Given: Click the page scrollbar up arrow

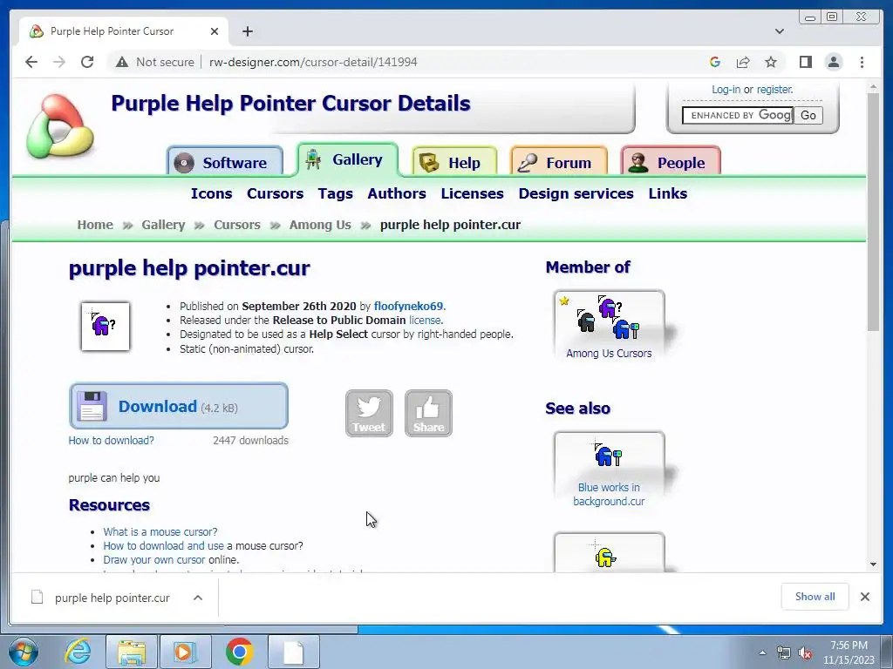Looking at the screenshot, I should click(873, 87).
